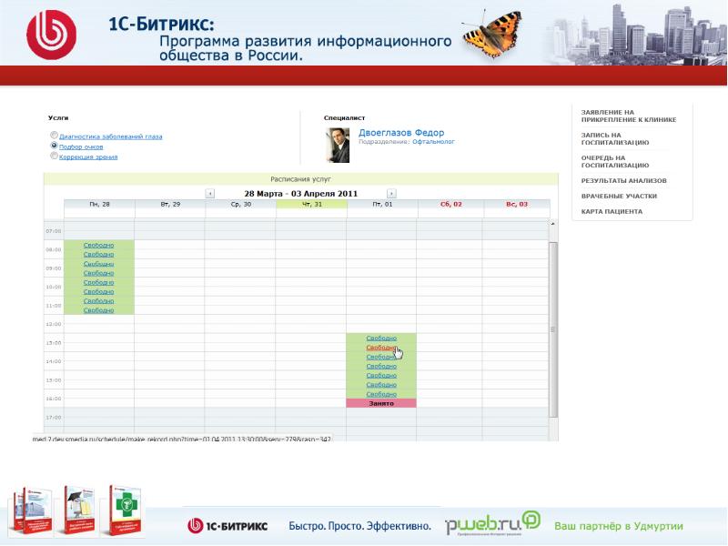Book the first 'Свободно' slot on Monday 28
Screen dimensions: 728x546
(98, 246)
